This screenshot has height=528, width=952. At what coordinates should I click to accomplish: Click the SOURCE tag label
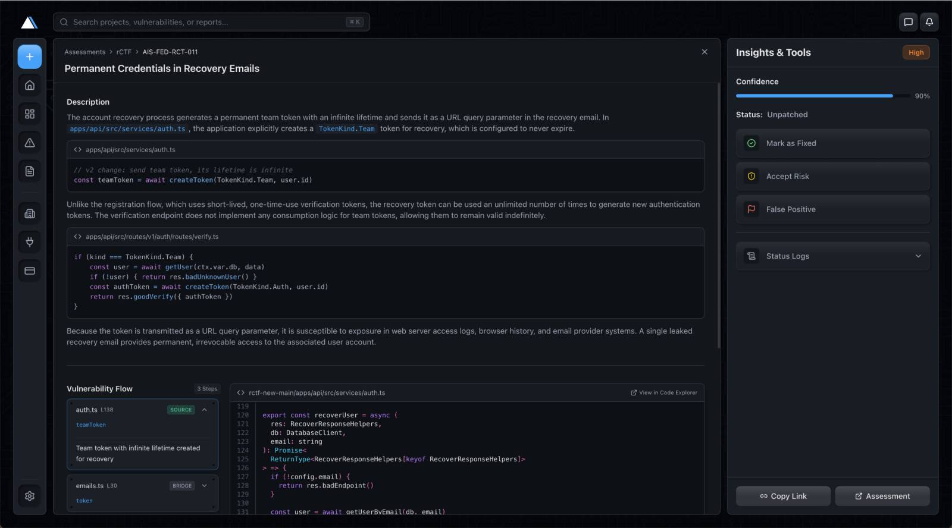[x=181, y=410]
